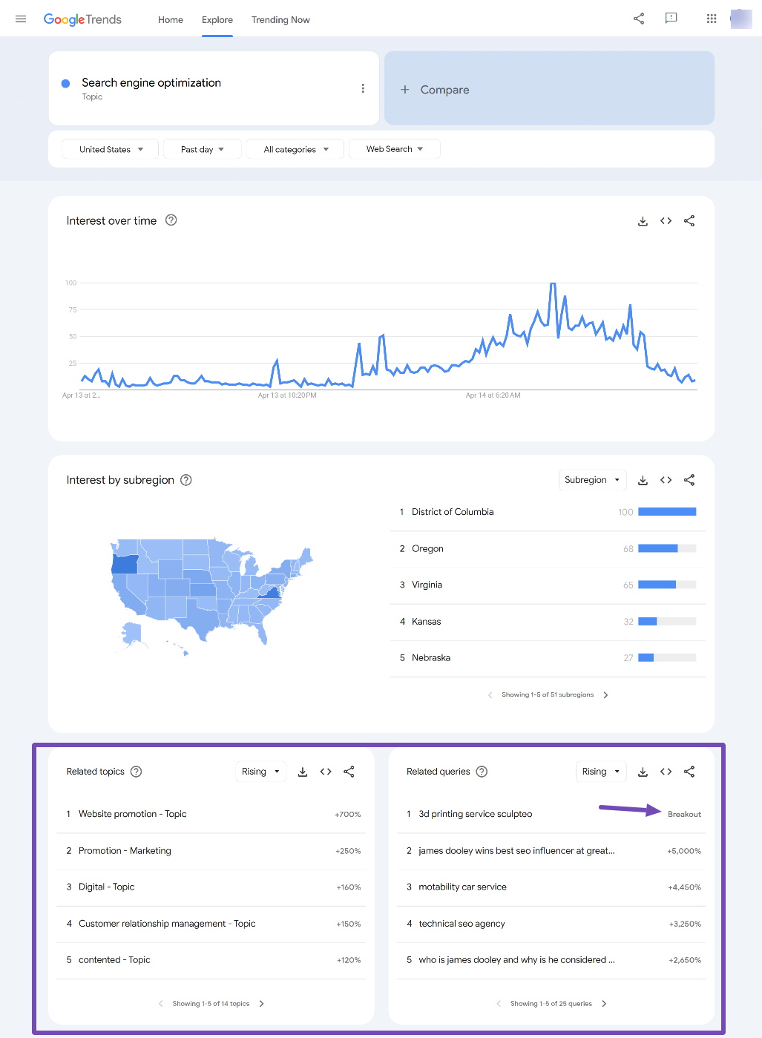The width and height of the screenshot is (762, 1038).
Task: Open the Past day time range dropdown
Action: 203,149
